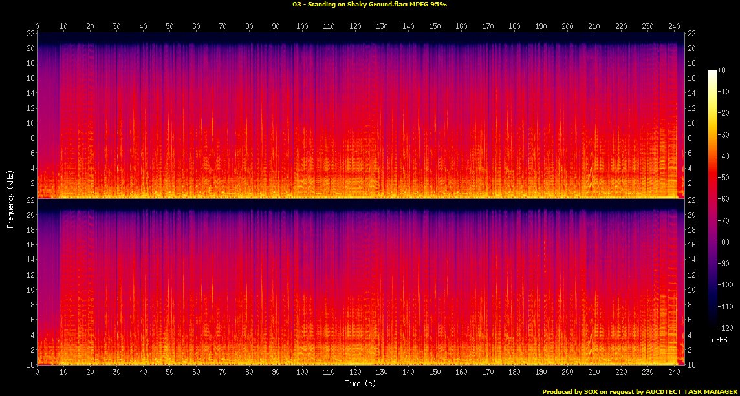Click the 200 second tick on the bottom time axis

567,373
